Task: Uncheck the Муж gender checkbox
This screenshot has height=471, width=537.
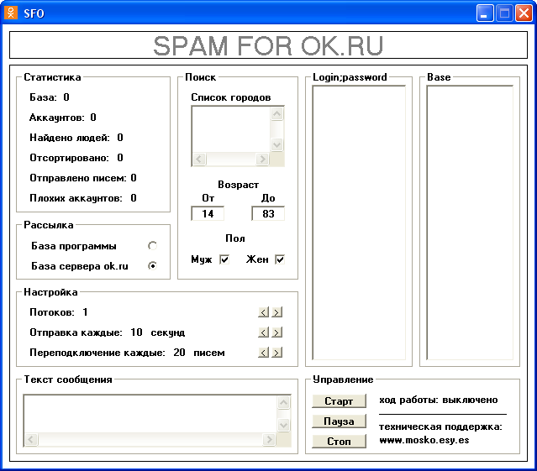Action: pyautogui.click(x=224, y=259)
